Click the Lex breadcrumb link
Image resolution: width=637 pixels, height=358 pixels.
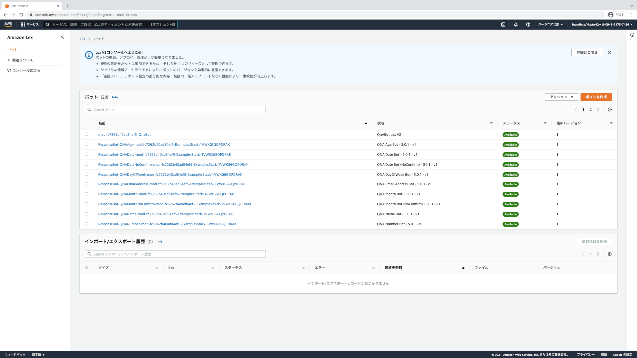[82, 38]
